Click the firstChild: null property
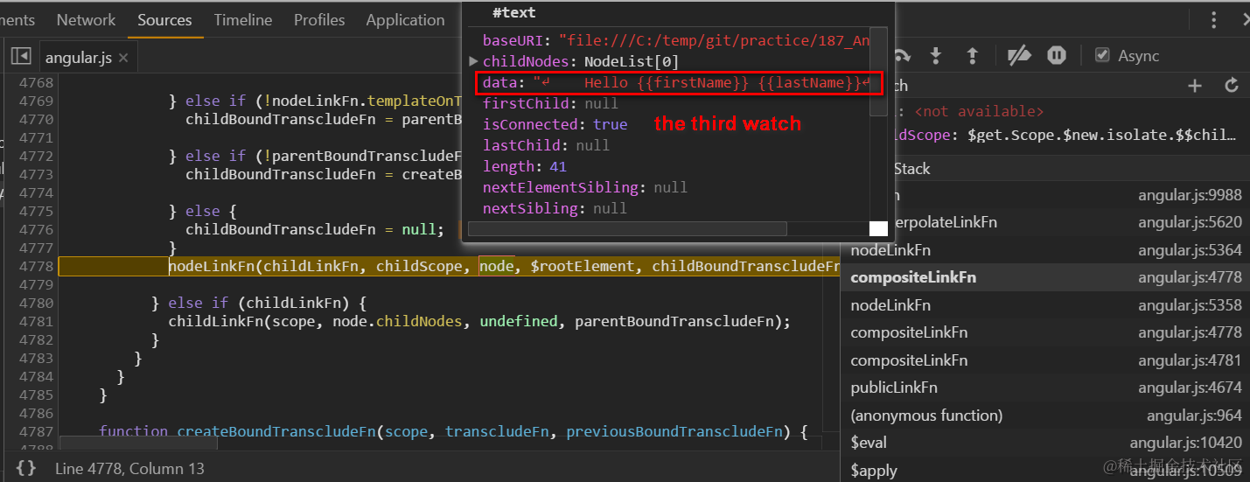Viewport: 1250px width, 482px height. click(x=550, y=103)
